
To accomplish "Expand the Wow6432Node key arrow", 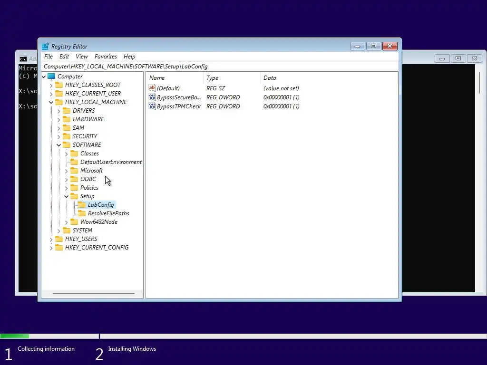I will (66, 222).
